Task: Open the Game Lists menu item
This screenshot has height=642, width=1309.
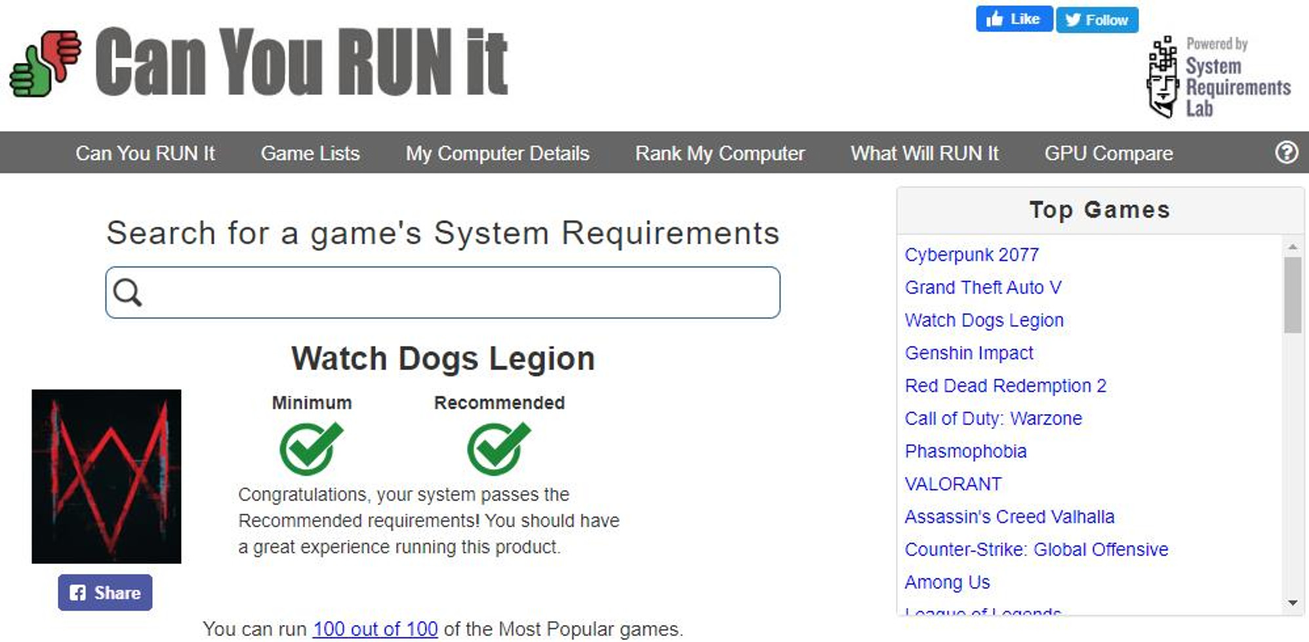Action: (310, 153)
